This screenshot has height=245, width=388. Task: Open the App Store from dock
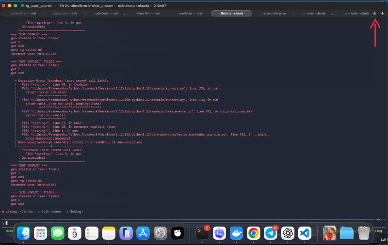(144, 233)
